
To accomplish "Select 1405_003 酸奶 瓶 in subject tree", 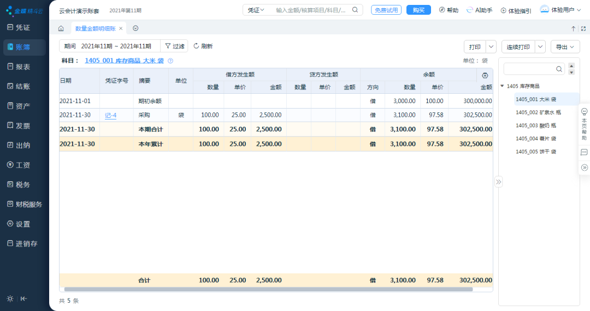I will [536, 125].
